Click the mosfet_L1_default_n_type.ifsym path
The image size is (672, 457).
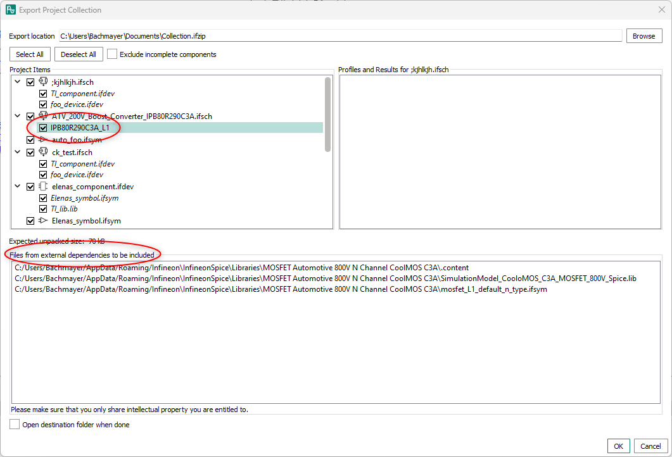pyautogui.click(x=281, y=289)
